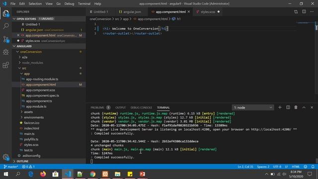Open index.html in explorer
The height and width of the screenshot is (179, 318).
[x=49, y=128]
